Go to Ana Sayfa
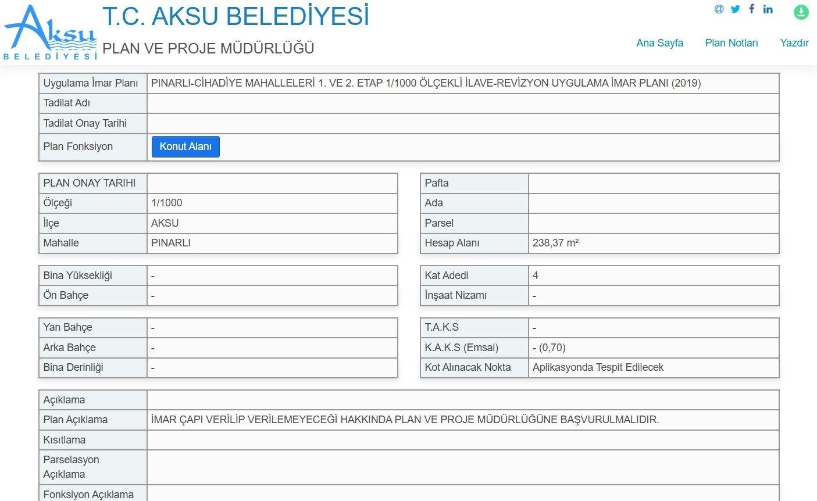This screenshot has width=817, height=501. coord(659,43)
